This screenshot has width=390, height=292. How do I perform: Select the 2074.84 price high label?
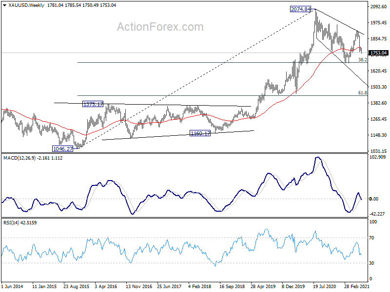[301, 9]
